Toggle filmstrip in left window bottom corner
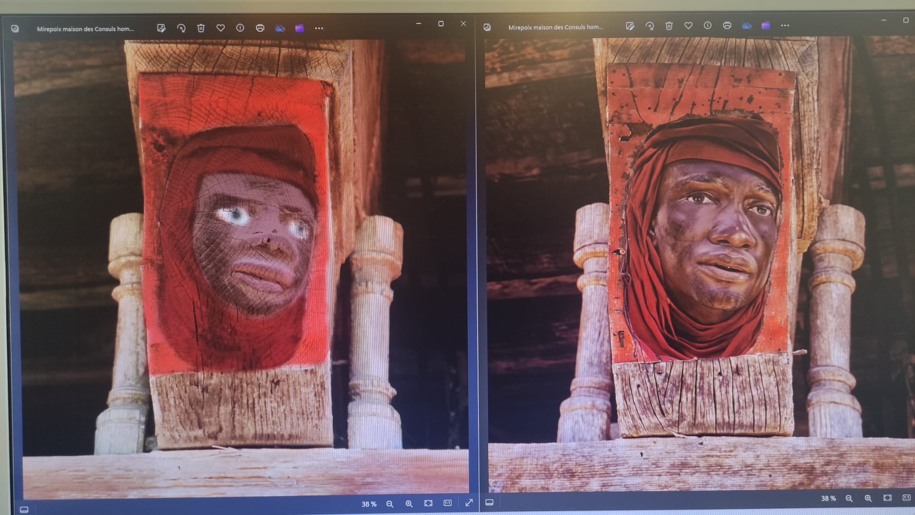915x515 pixels. coord(24,510)
